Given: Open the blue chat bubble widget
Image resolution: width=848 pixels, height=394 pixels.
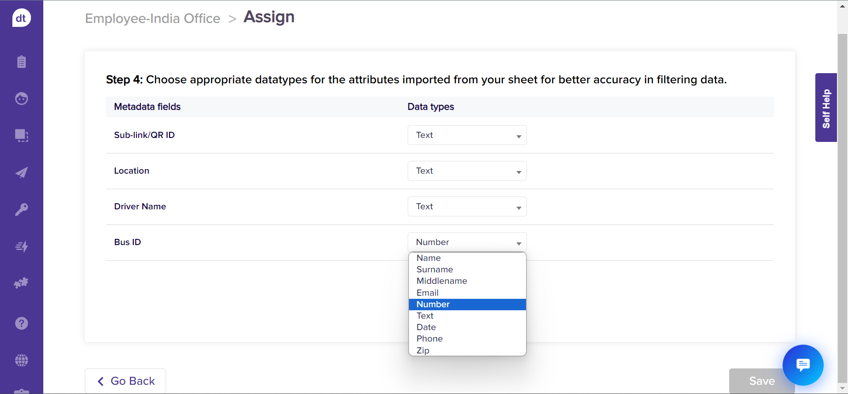Looking at the screenshot, I should [803, 365].
